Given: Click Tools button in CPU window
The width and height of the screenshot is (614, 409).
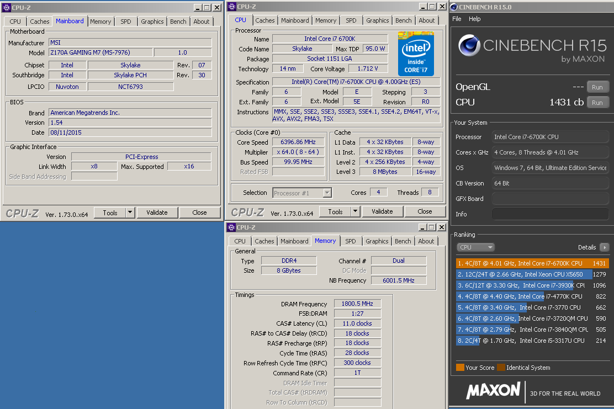Looking at the screenshot, I should (x=335, y=212).
